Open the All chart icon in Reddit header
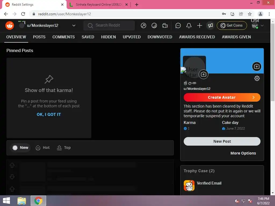This screenshot has width=275, height=206. tap(154, 25)
